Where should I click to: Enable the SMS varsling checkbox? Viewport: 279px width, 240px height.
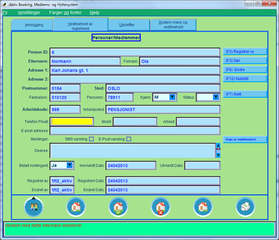click(91, 139)
